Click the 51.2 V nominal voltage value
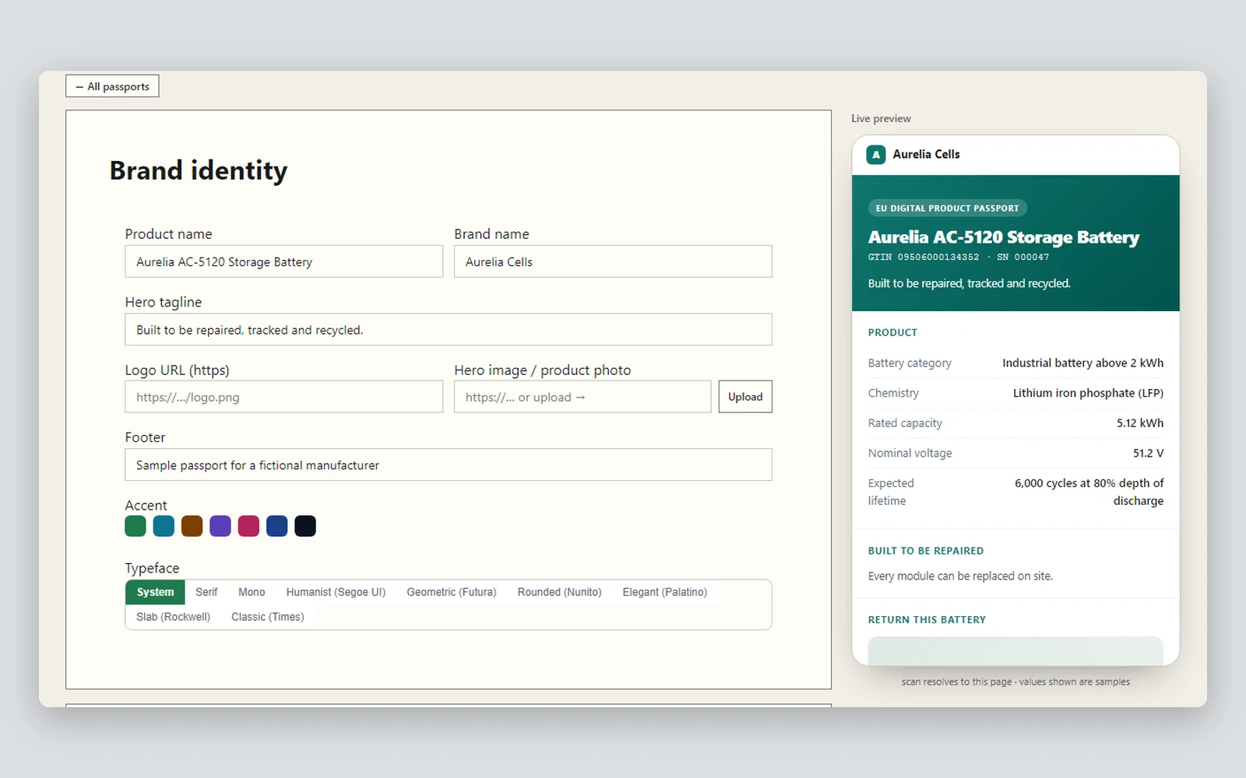 pos(1148,453)
